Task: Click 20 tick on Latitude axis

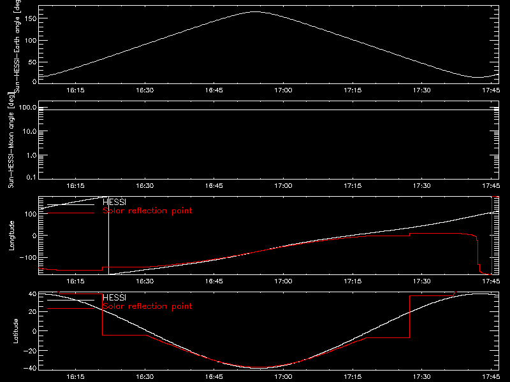Action: coord(33,312)
